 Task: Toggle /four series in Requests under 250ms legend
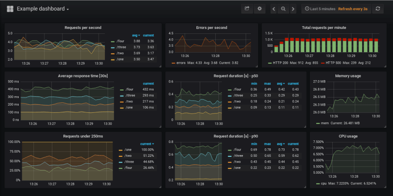point(128,168)
